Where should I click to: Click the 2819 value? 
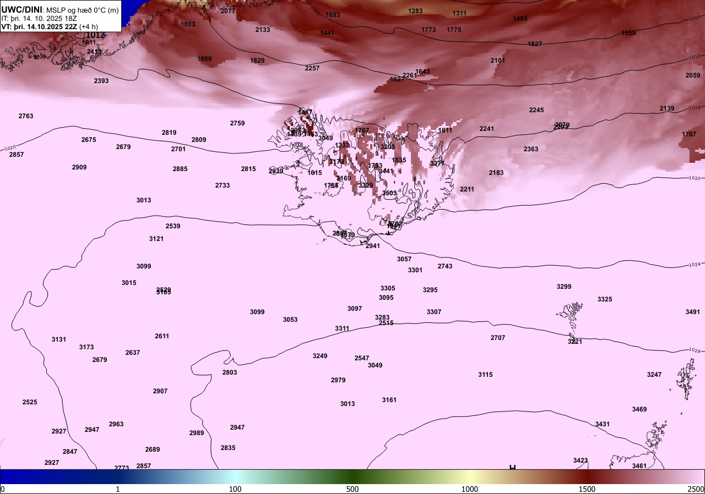[x=169, y=133]
